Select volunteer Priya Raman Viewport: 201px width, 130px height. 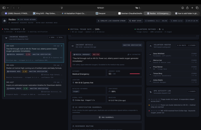pos(173,68)
